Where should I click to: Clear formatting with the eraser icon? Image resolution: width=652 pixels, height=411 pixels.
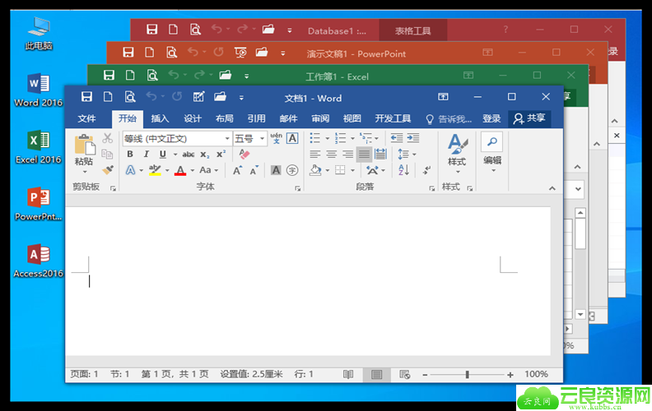[244, 154]
